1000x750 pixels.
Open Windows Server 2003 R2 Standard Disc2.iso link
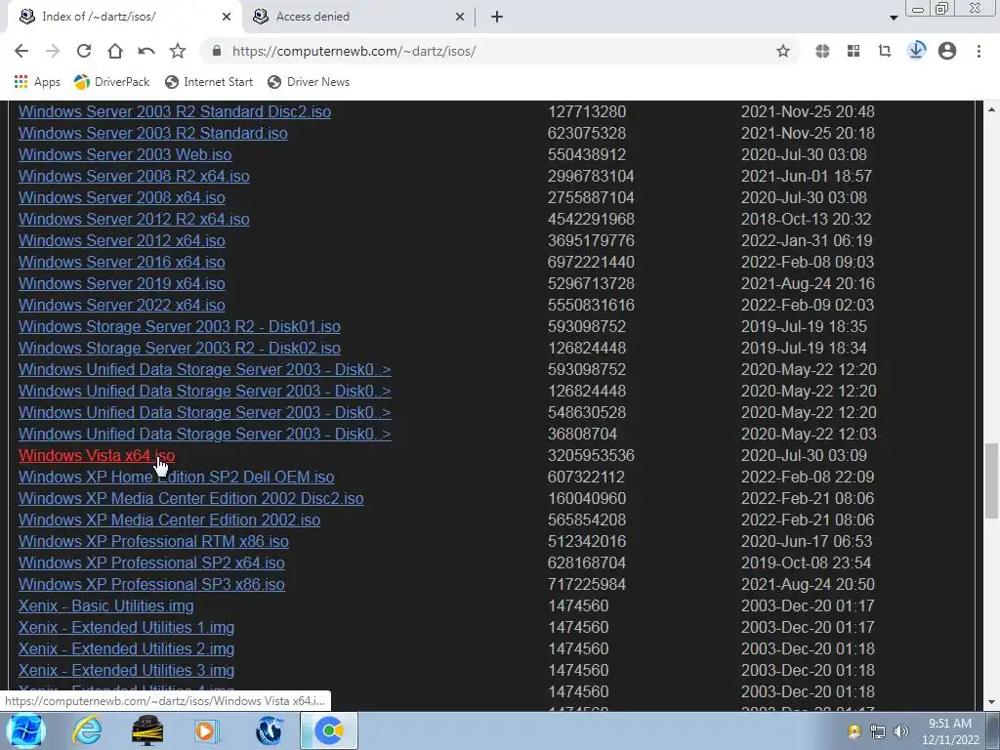pos(174,111)
